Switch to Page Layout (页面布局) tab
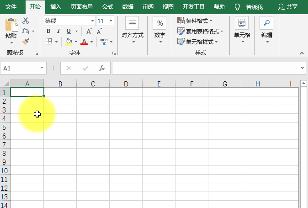Image resolution: width=308 pixels, height=208 pixels. (x=81, y=7)
